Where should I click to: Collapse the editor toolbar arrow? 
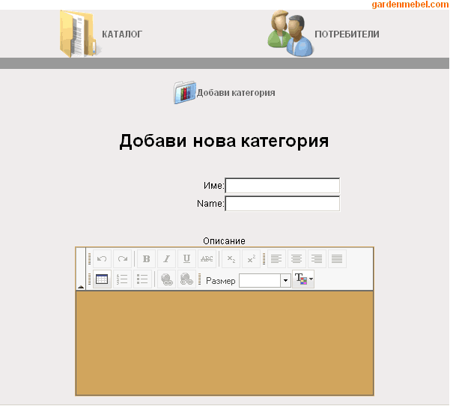(x=81, y=287)
